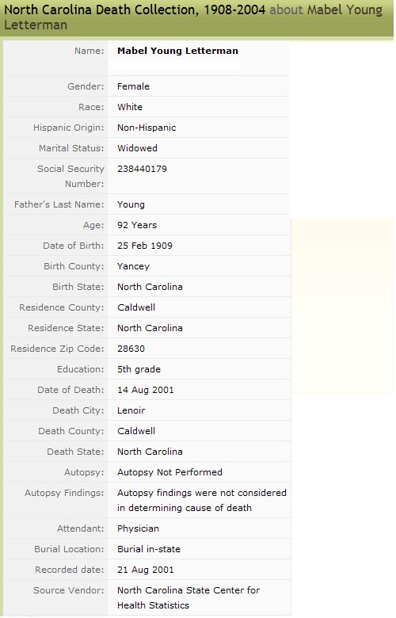The height and width of the screenshot is (618, 396).
Task: Click the Residence County value Caldwell
Action: tap(136, 307)
